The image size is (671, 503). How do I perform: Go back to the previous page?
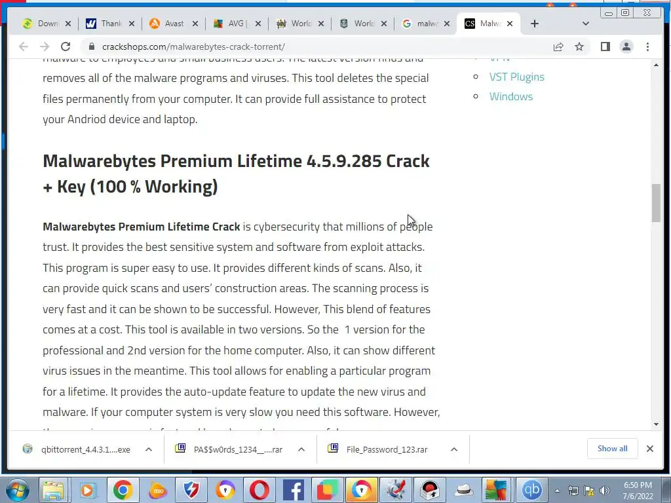[24, 47]
